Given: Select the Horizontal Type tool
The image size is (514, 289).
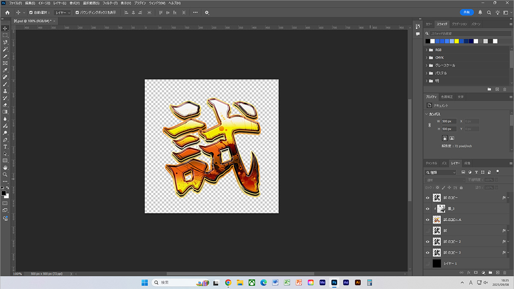Looking at the screenshot, I should point(5,147).
